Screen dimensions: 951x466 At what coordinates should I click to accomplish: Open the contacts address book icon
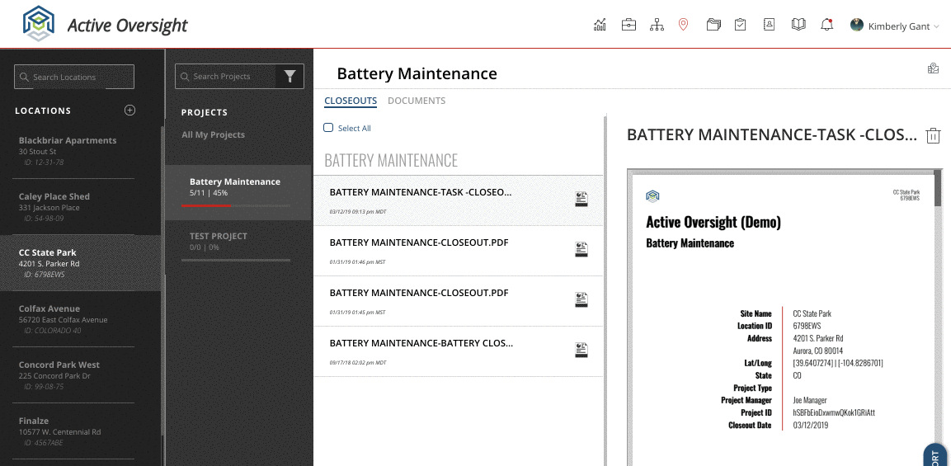click(x=769, y=25)
